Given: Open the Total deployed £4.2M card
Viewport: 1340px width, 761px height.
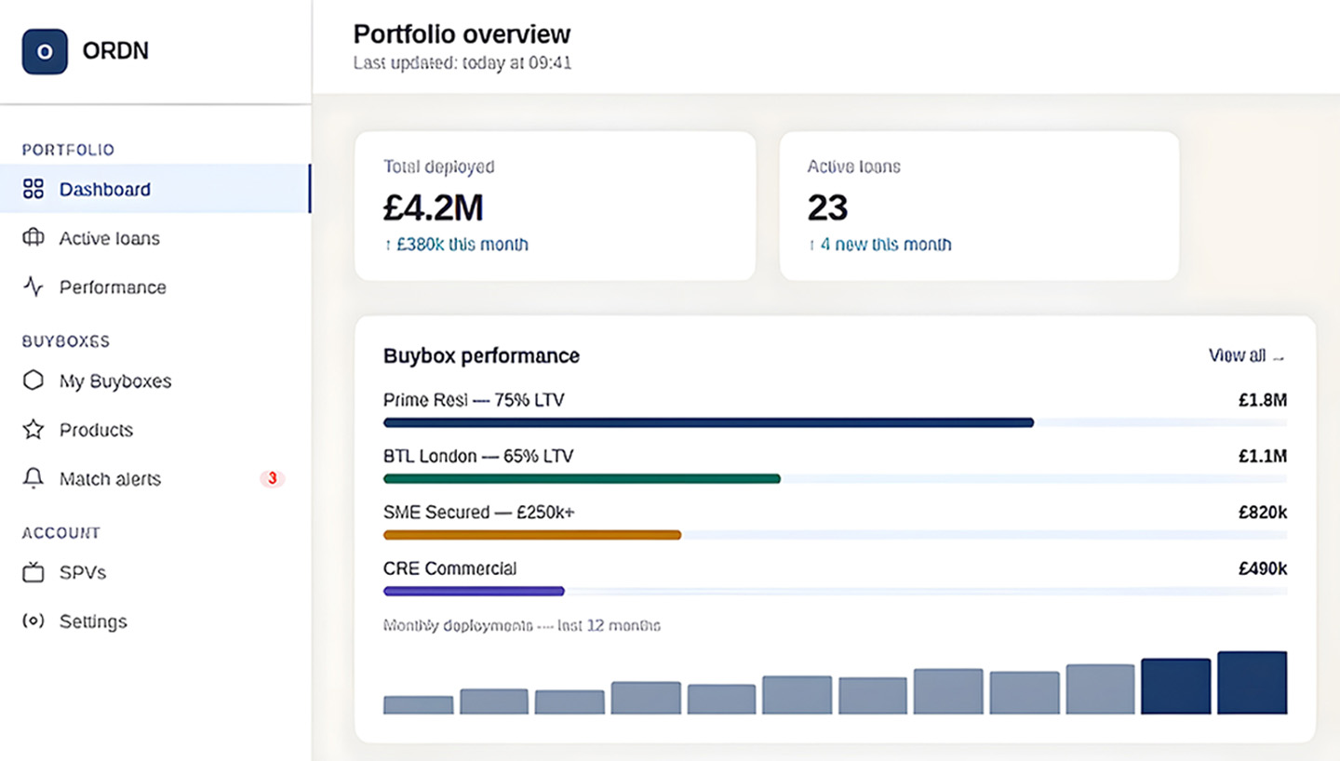Looking at the screenshot, I should 555,206.
